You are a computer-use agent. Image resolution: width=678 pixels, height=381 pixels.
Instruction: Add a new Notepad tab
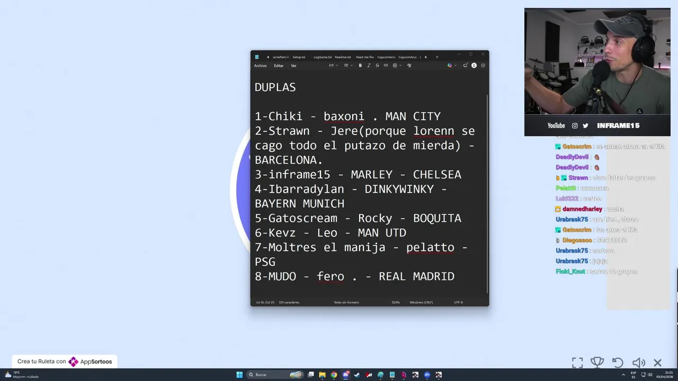437,57
